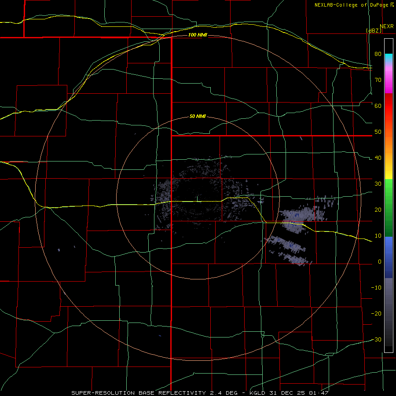Click the 80 value on the dBZ scale
The image size is (396, 396).
[378, 54]
